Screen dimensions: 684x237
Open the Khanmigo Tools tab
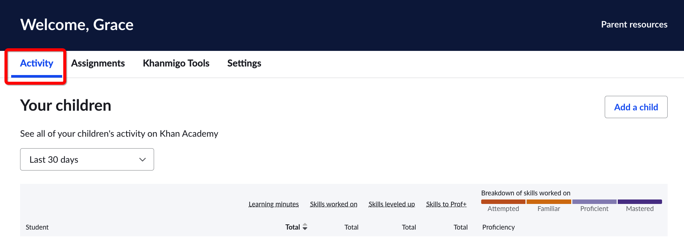(176, 64)
